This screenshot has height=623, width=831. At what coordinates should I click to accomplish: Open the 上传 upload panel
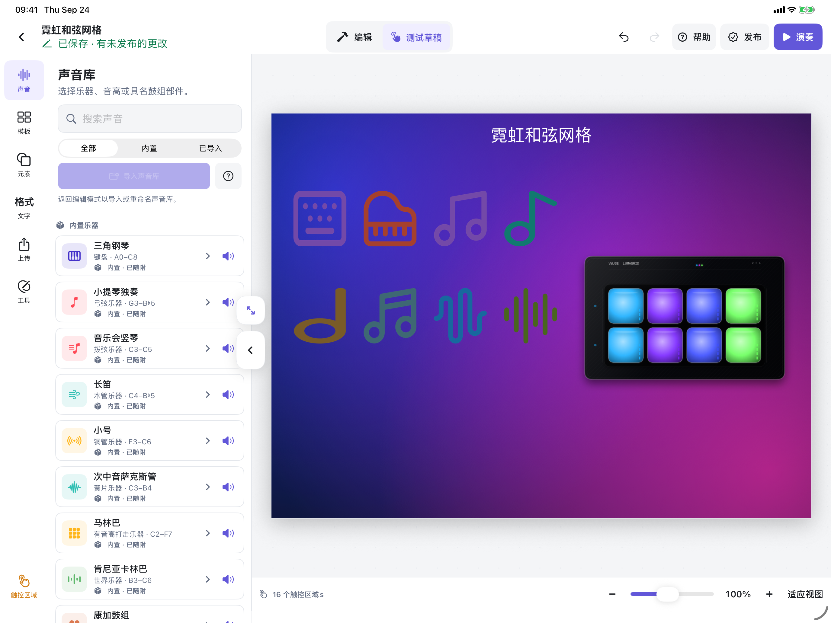[x=24, y=249]
